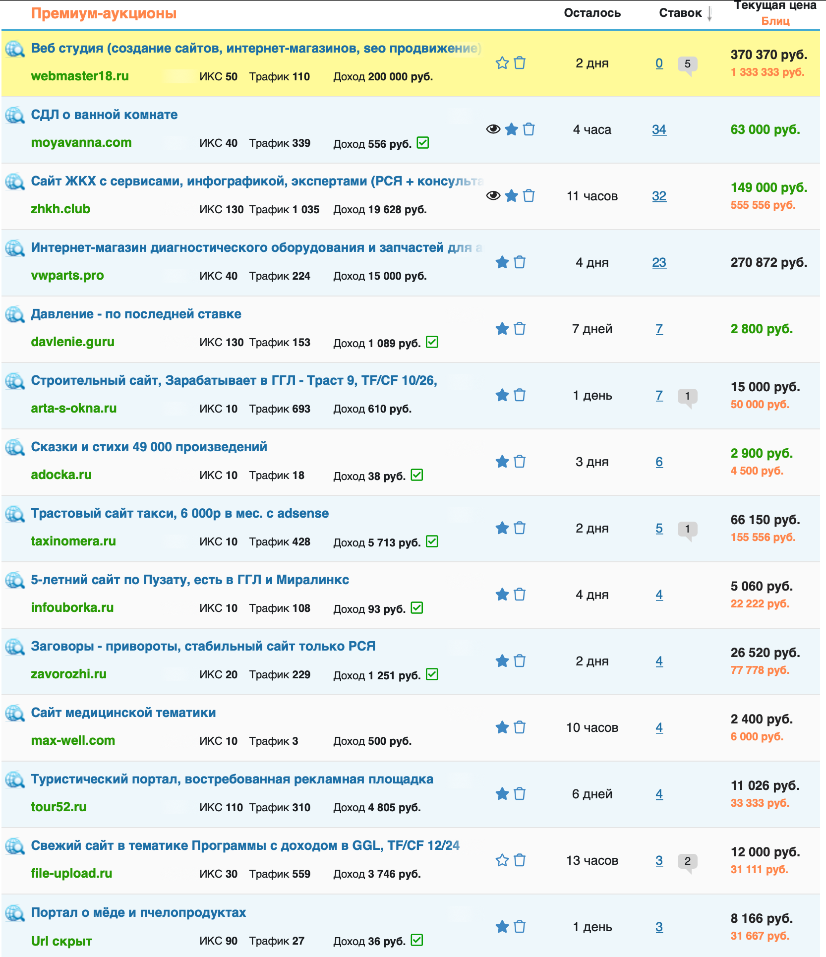Click the trash icon for davlenie.guru

pos(520,329)
